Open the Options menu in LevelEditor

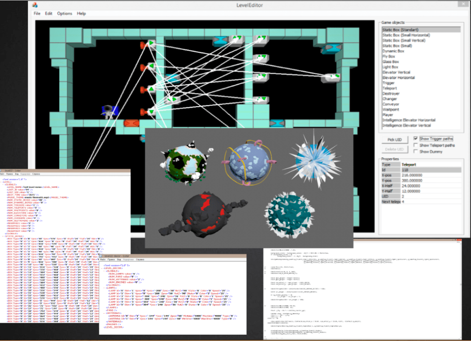65,13
